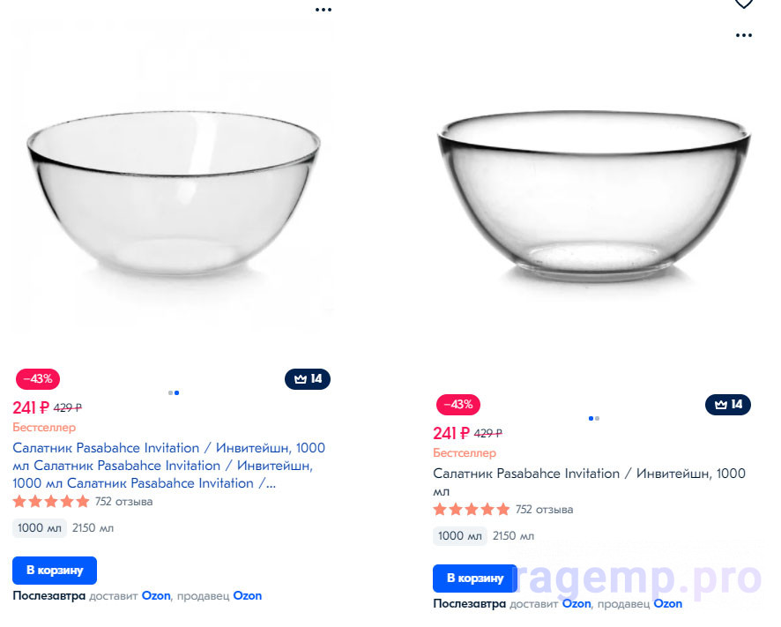Click the star rating on left product card
781x627 pixels.
pos(51,502)
